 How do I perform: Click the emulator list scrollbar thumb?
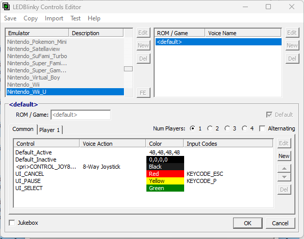pos(128,69)
